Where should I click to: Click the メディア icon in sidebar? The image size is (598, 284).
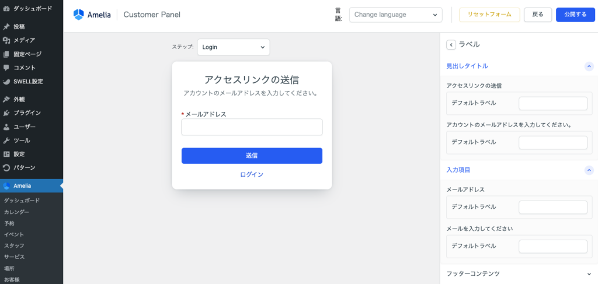click(x=6, y=40)
